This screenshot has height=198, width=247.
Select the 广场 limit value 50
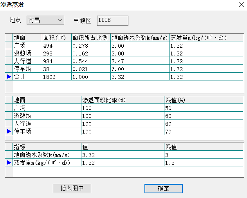204,108
